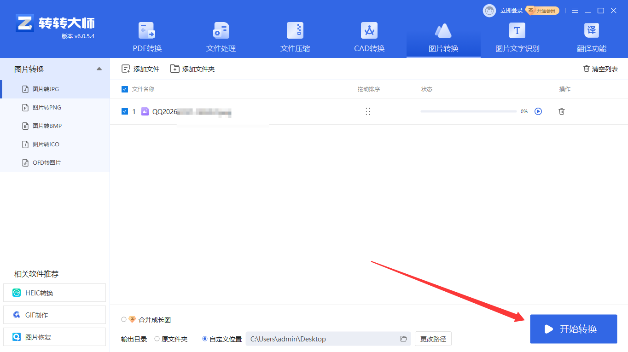This screenshot has width=628, height=352.
Task: Click the conversion progress bar
Action: (468, 111)
